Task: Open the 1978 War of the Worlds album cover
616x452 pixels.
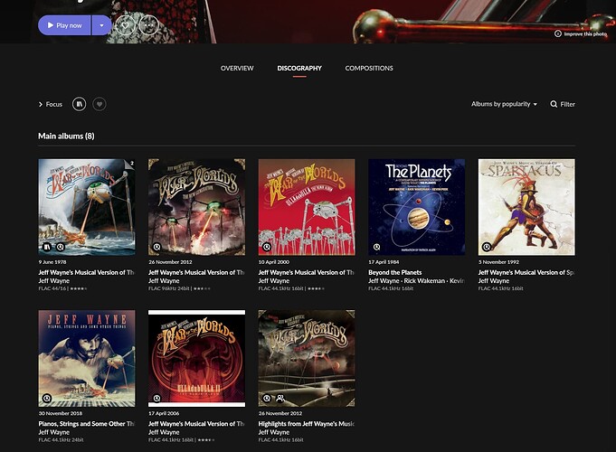Action: tap(87, 207)
